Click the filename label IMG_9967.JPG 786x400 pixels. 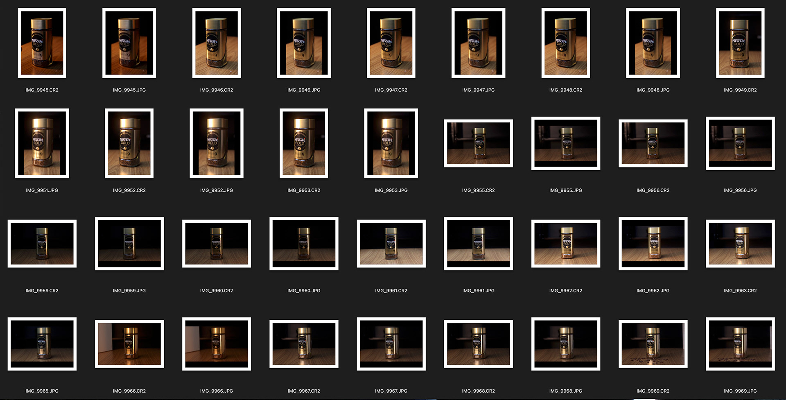click(x=391, y=391)
